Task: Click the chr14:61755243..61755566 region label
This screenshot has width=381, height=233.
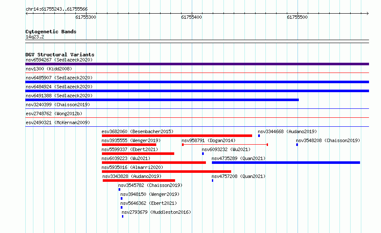Action: click(x=57, y=9)
